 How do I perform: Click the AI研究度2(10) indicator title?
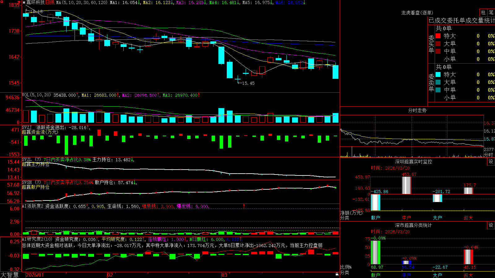point(37,239)
